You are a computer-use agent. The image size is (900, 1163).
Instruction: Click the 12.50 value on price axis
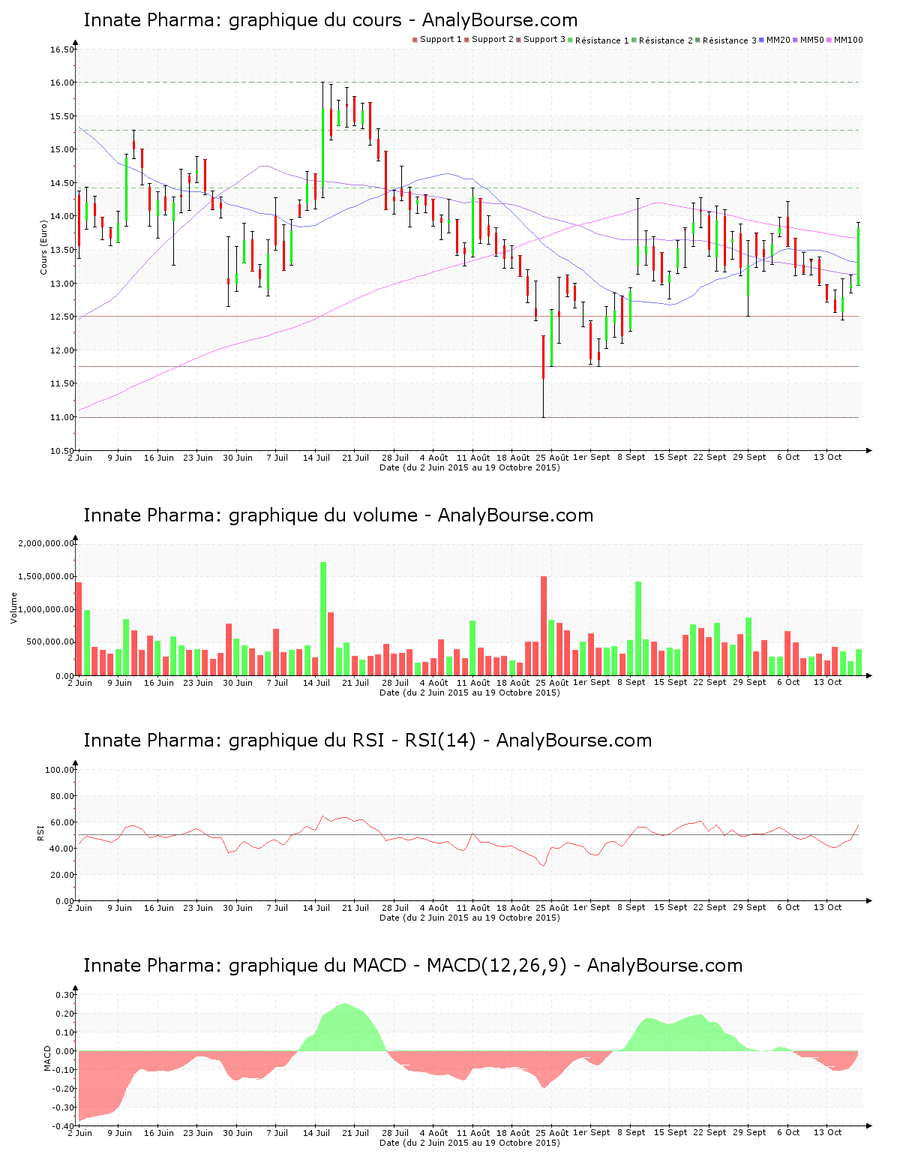point(62,317)
